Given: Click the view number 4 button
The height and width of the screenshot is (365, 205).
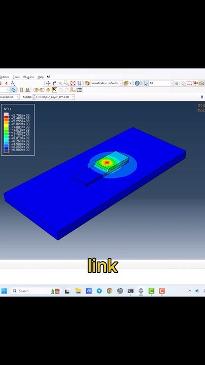Looking at the screenshot, I should (6, 83).
